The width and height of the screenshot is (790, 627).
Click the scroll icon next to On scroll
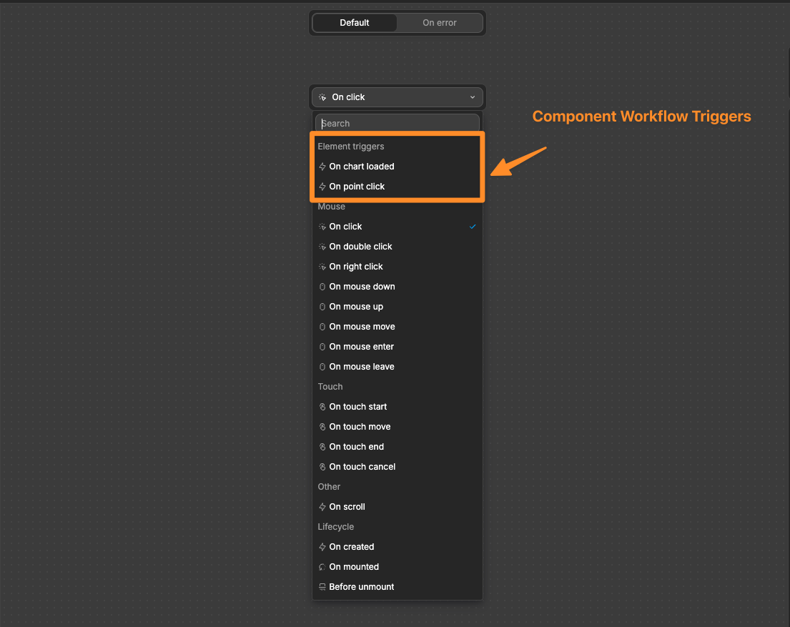pyautogui.click(x=323, y=507)
